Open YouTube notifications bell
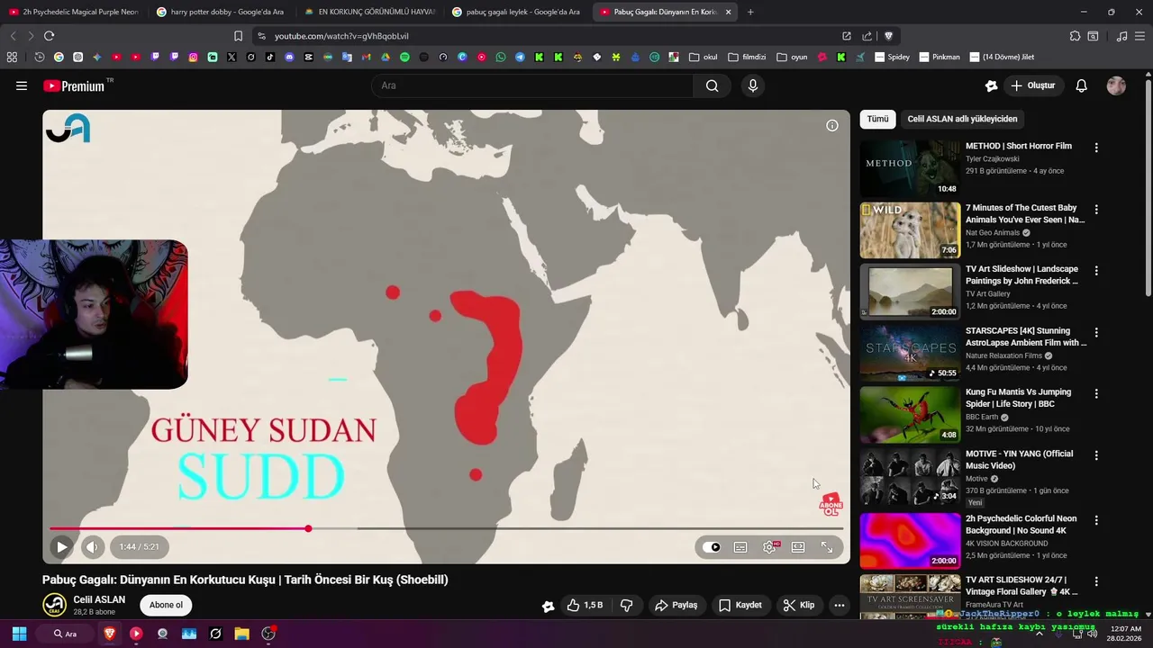 click(x=1081, y=85)
